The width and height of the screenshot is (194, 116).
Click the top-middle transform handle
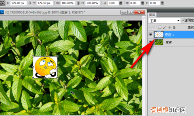[x=45, y=56]
